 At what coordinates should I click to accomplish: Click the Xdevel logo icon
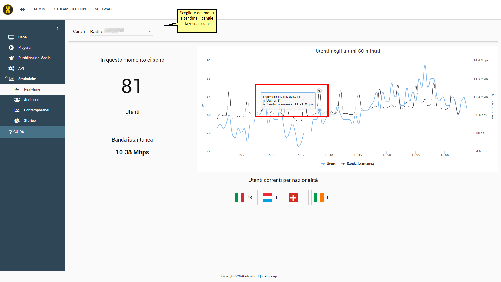[x=8, y=10]
